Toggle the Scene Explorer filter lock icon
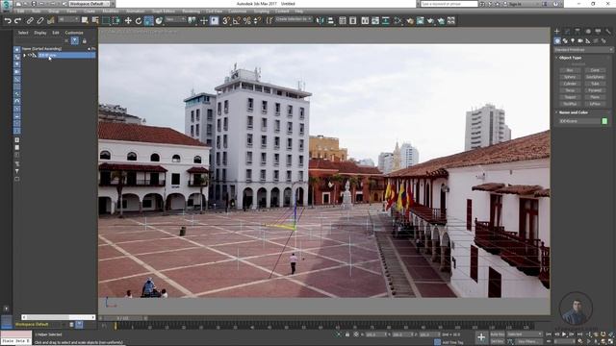The height and width of the screenshot is (346, 616). click(x=84, y=40)
